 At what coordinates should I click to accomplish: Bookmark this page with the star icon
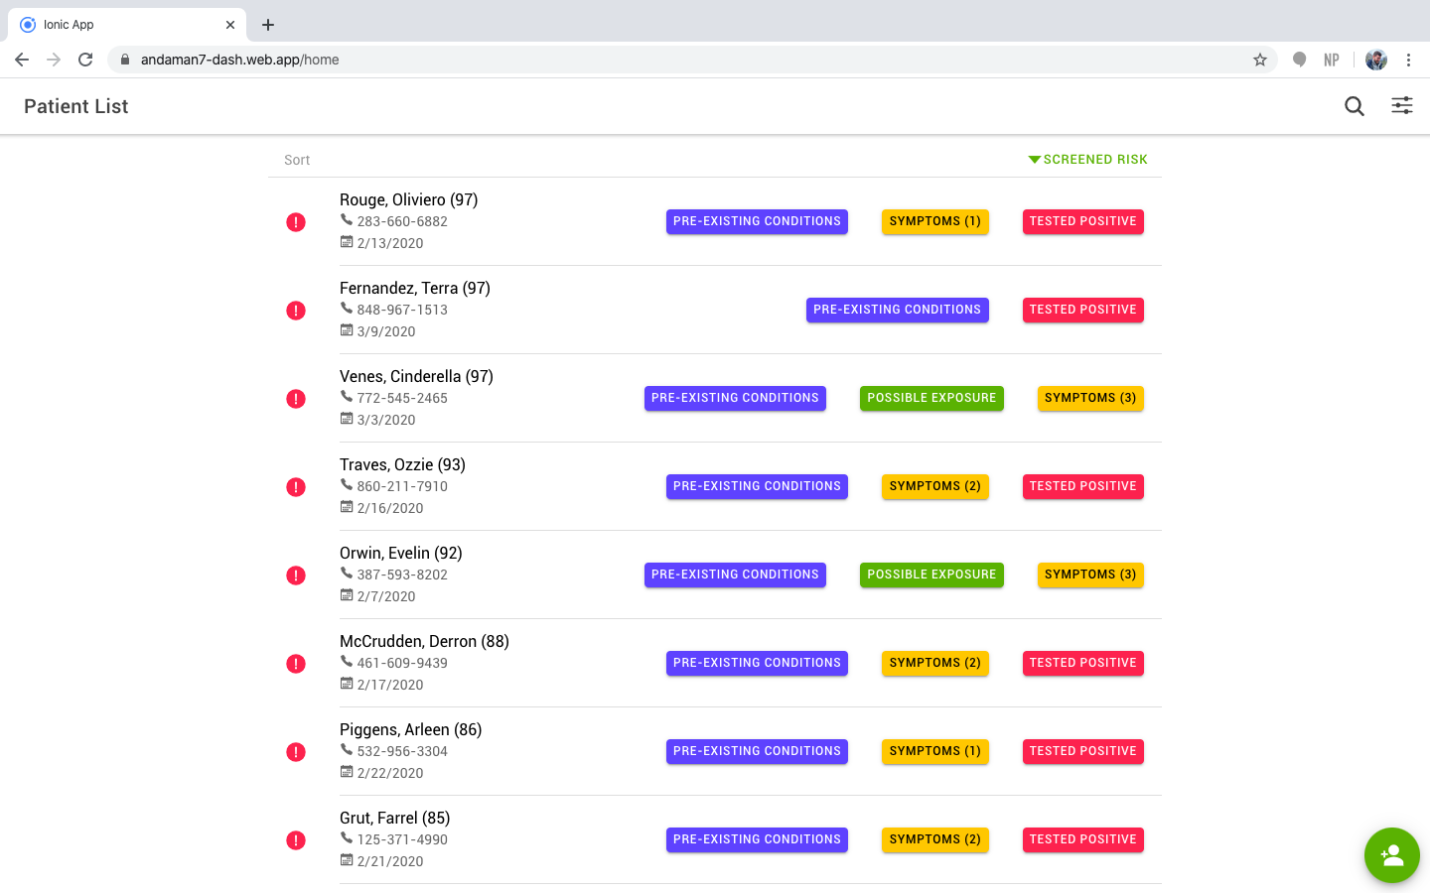(x=1260, y=60)
